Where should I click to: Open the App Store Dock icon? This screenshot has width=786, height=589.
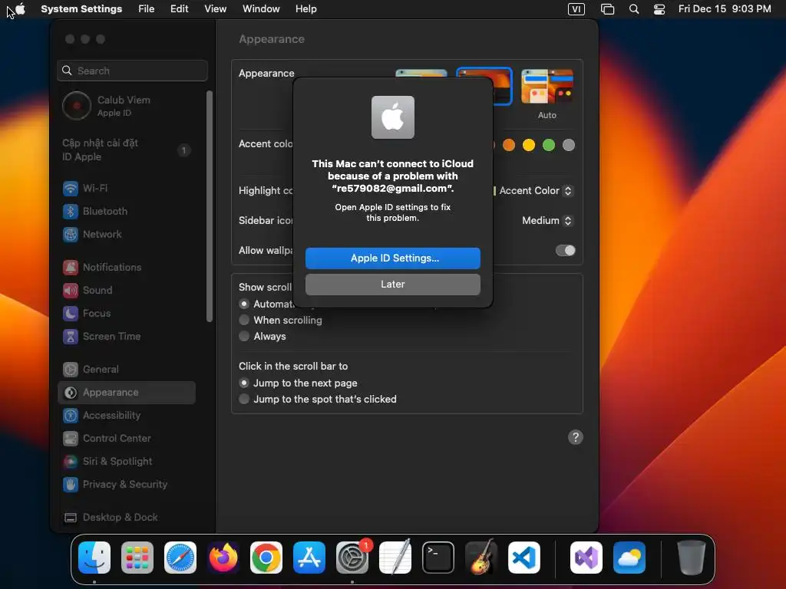(309, 558)
